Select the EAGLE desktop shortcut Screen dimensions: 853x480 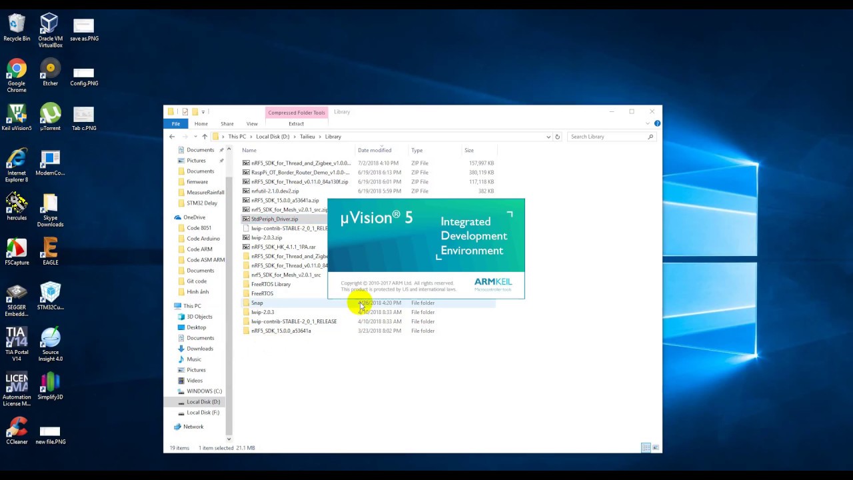(50, 251)
